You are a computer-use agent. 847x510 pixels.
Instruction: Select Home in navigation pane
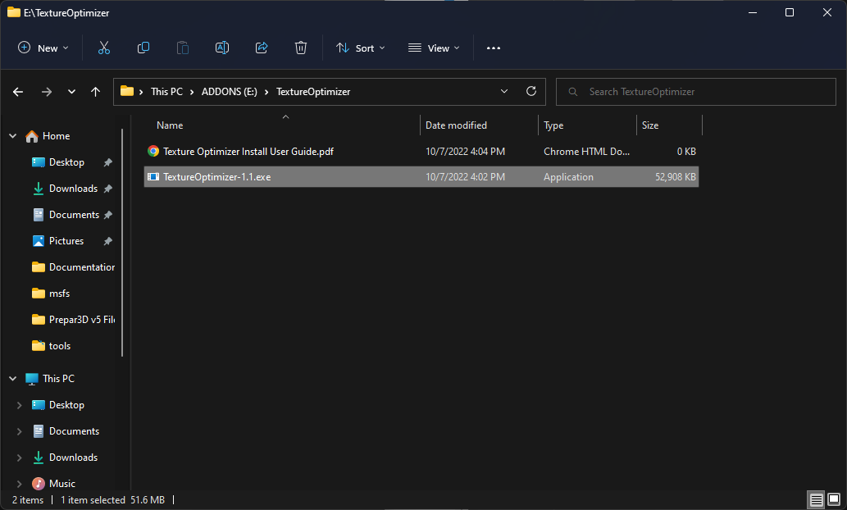(57, 136)
